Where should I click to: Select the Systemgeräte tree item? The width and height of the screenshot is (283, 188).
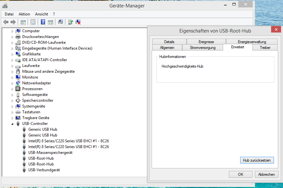34,106
